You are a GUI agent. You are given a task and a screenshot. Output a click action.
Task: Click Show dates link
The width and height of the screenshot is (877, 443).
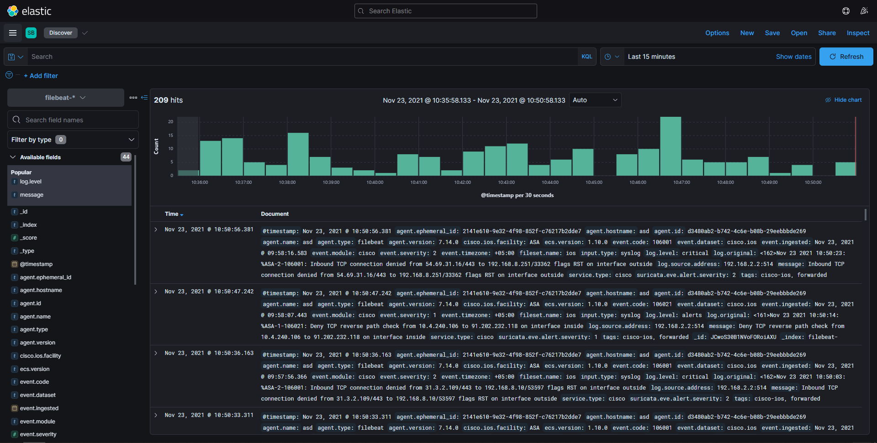[x=793, y=57]
